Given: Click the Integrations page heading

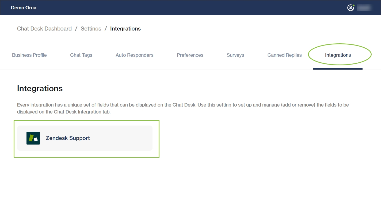Looking at the screenshot, I should coord(40,89).
